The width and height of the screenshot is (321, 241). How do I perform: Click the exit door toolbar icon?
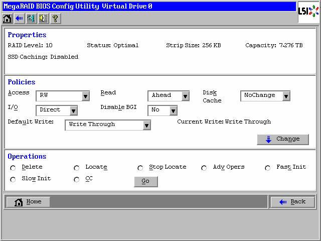pyautogui.click(x=31, y=19)
